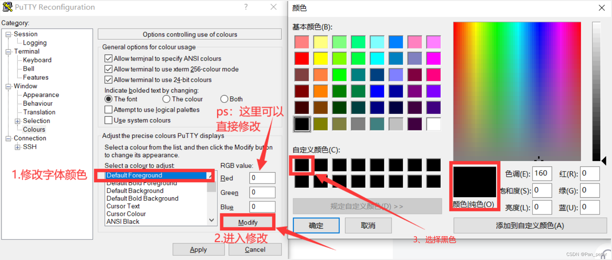
Task: Select the Colours category
Action: click(34, 130)
